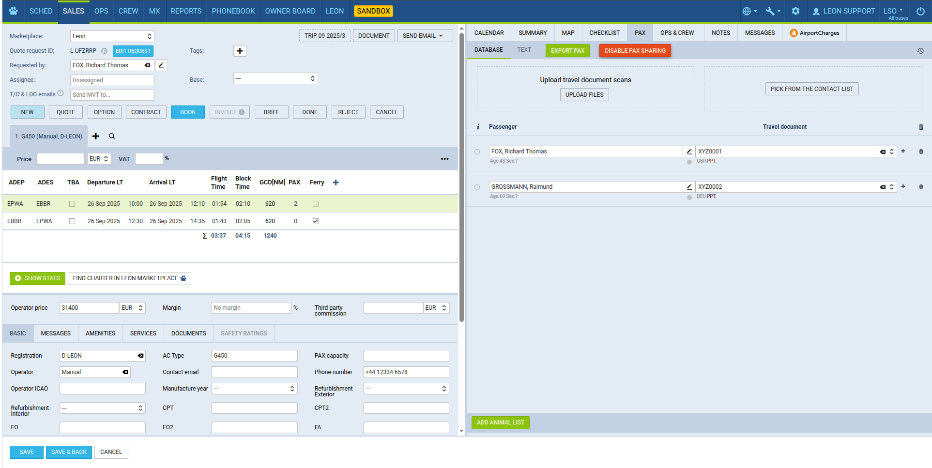Switch to the CHECKLIST tab
Screen dimensions: 932x468
(x=604, y=33)
